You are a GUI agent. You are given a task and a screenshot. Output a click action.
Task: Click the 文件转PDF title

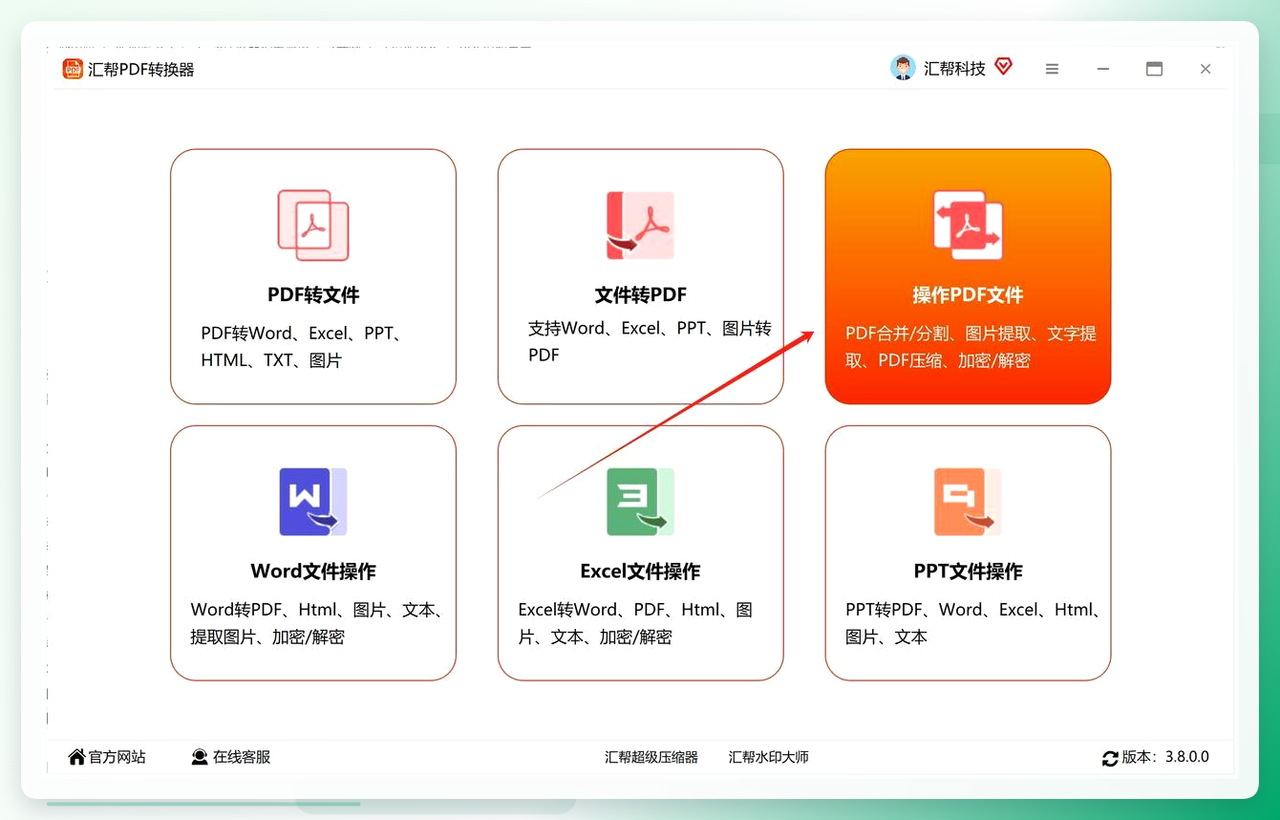tap(640, 295)
